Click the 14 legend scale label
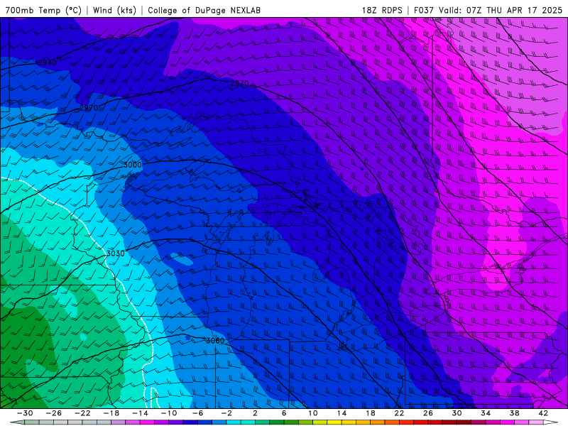 342,413
